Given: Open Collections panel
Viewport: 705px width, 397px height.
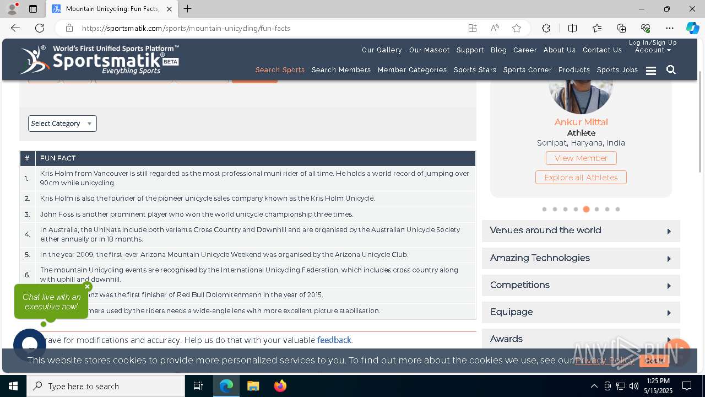Looking at the screenshot, I should click(x=621, y=28).
